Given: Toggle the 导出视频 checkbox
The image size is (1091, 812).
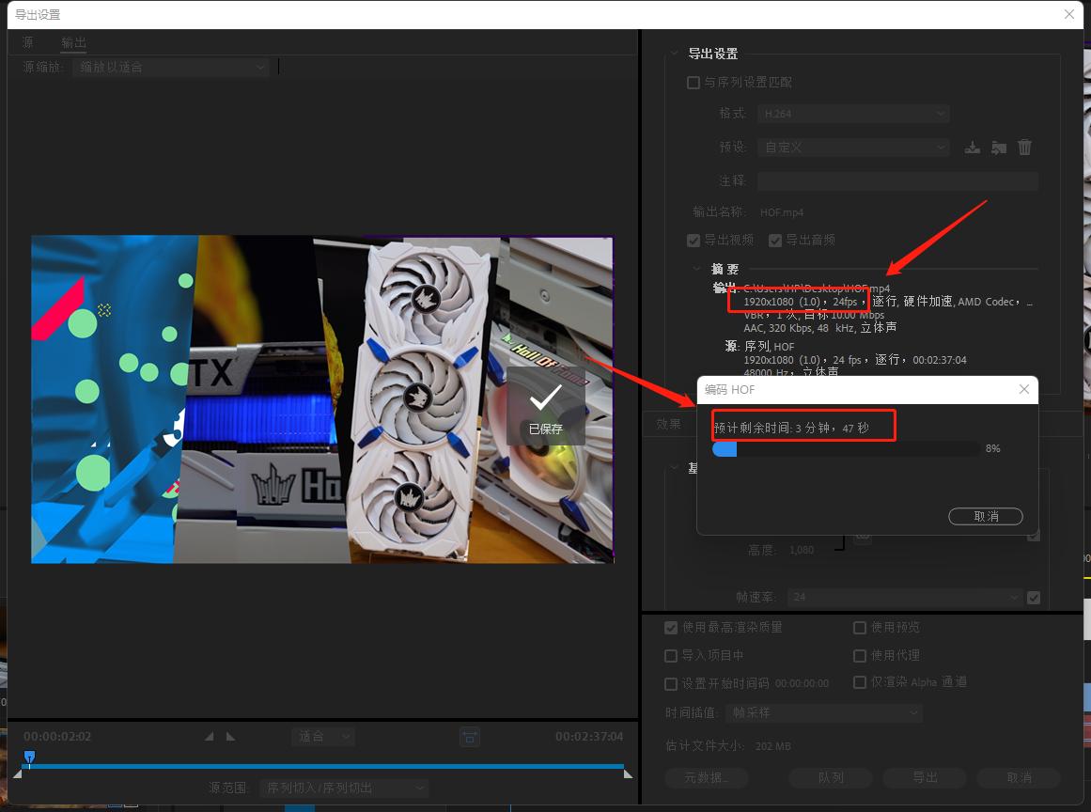Looking at the screenshot, I should [x=694, y=241].
